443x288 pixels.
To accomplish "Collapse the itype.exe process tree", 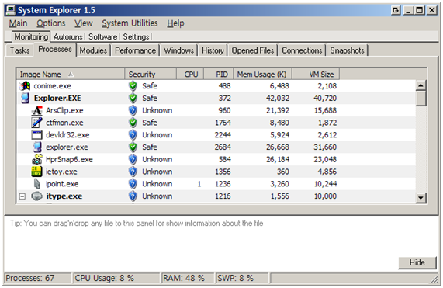I will point(22,196).
